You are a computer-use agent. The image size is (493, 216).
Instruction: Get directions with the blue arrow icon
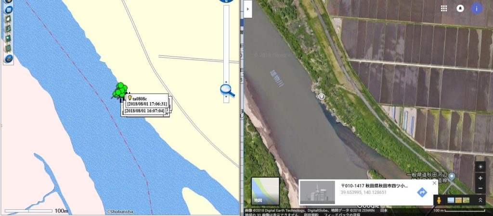422,192
